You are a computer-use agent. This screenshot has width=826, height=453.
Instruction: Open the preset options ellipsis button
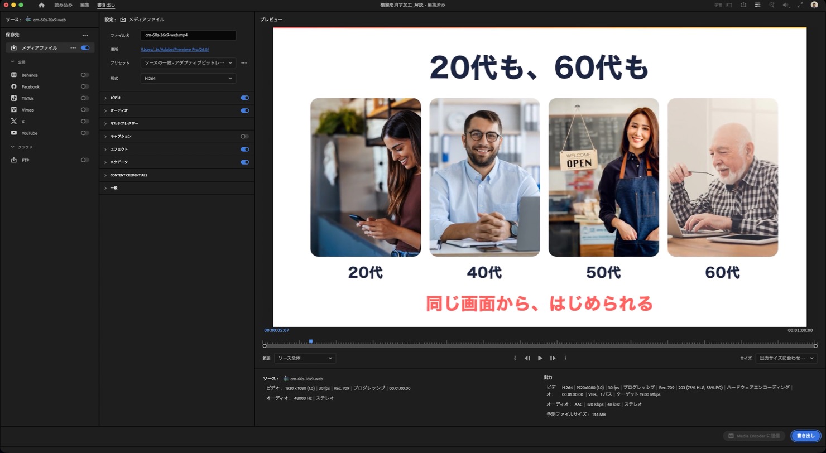[244, 63]
